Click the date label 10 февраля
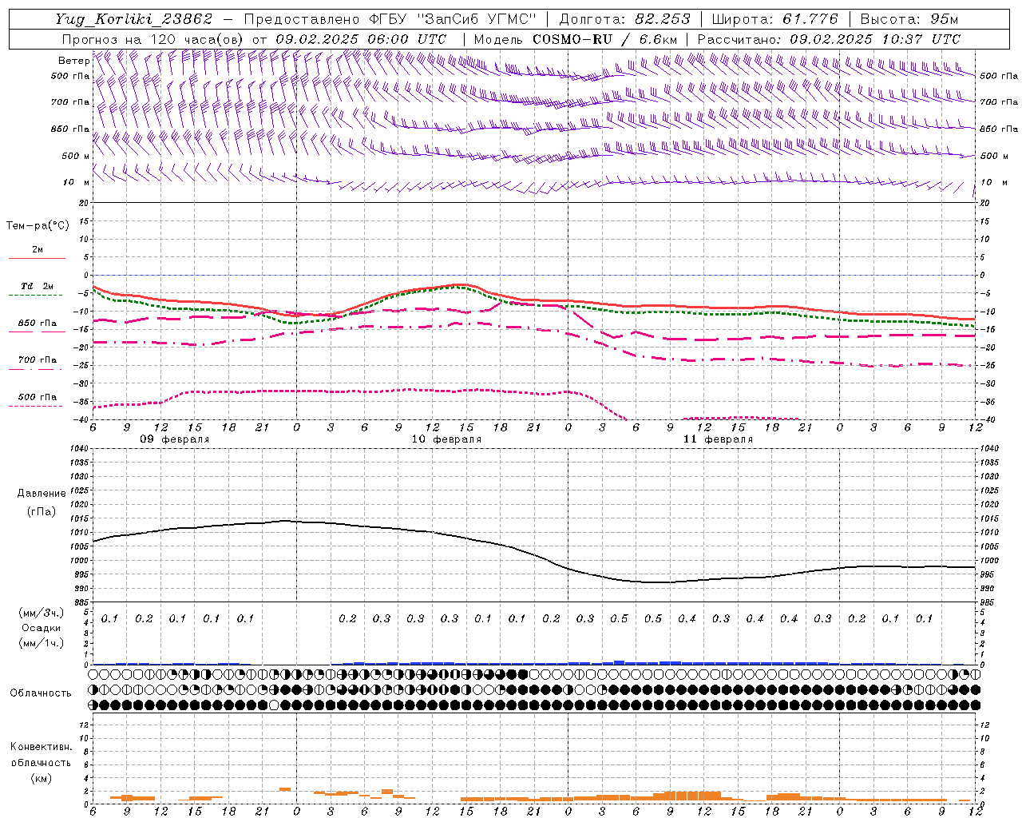This screenshot has height=818, width=1022. 446,439
